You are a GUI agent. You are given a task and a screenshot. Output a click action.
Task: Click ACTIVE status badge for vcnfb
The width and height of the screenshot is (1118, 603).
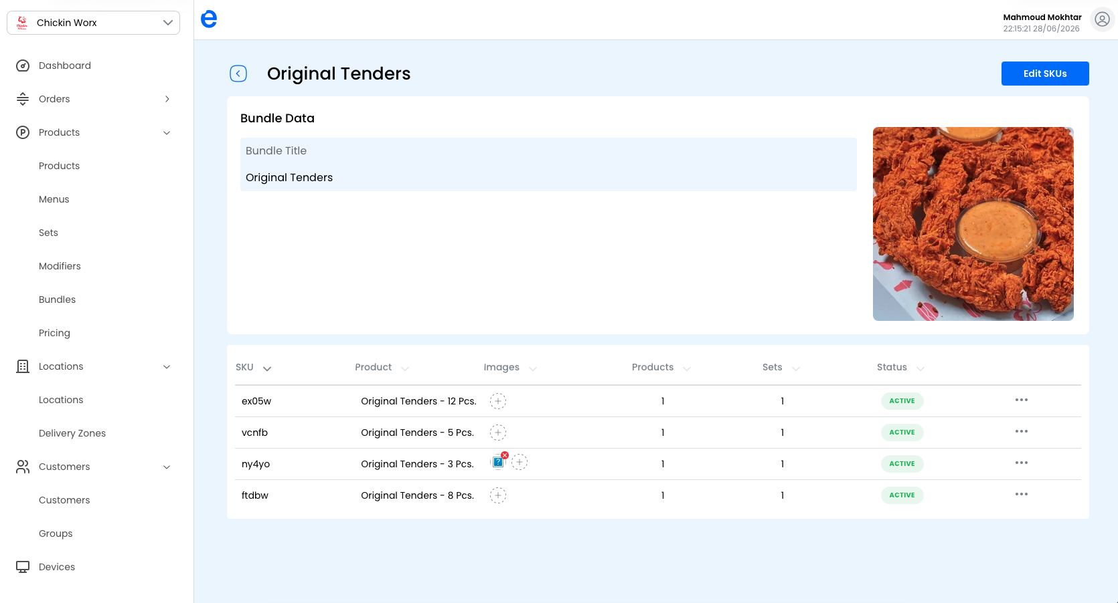[902, 433]
